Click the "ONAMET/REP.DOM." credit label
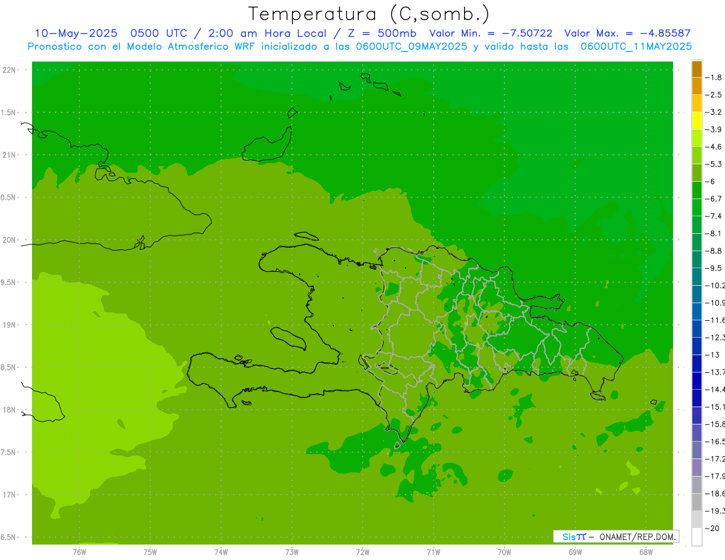 637,536
